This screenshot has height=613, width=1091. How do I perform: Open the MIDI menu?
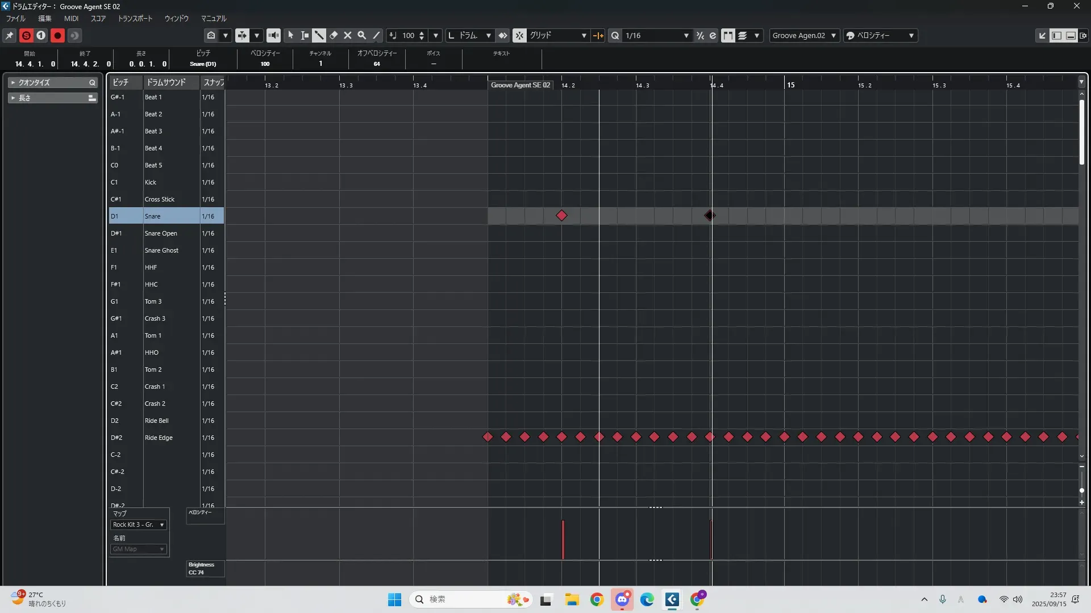point(71,18)
